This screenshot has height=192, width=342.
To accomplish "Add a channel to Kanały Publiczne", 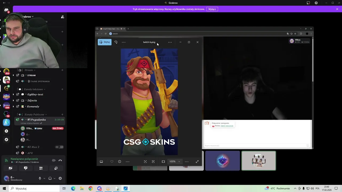I will tap(62, 115).
